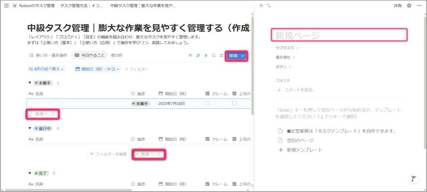
Task: Collapse the 未着手 group triangle
Action: [30, 83]
